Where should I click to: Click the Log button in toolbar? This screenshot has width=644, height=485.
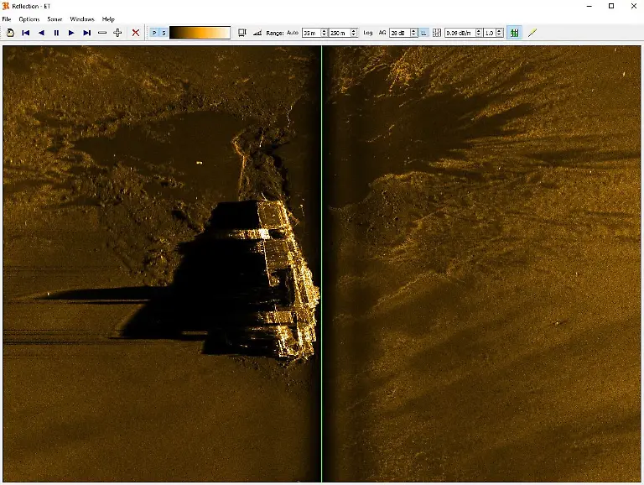pyautogui.click(x=368, y=33)
